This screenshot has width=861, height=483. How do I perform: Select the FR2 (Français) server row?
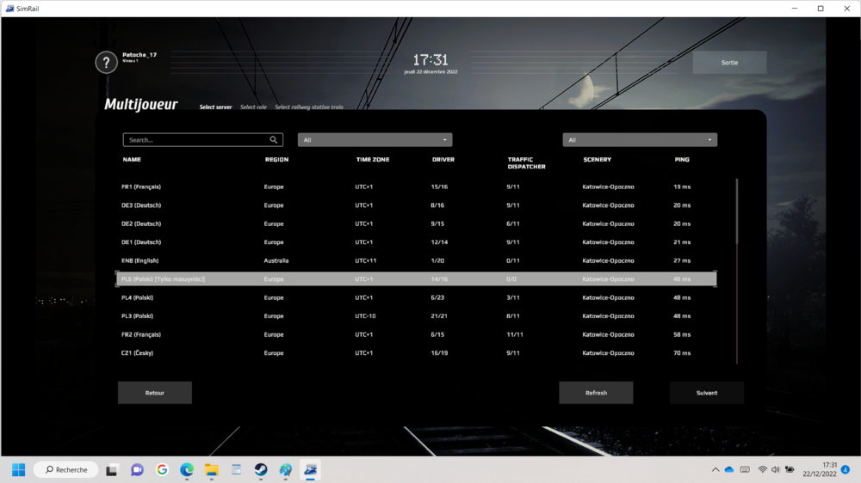(416, 334)
